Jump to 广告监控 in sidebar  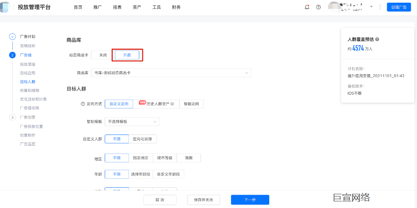(x=28, y=144)
